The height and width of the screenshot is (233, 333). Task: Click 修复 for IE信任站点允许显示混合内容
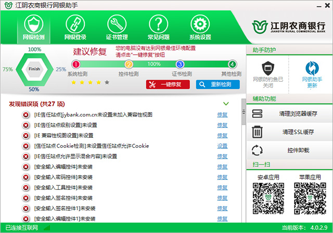tap(222, 157)
